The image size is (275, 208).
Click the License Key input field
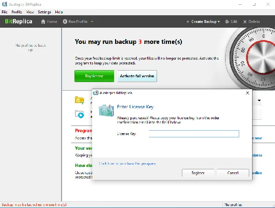pos(194,134)
